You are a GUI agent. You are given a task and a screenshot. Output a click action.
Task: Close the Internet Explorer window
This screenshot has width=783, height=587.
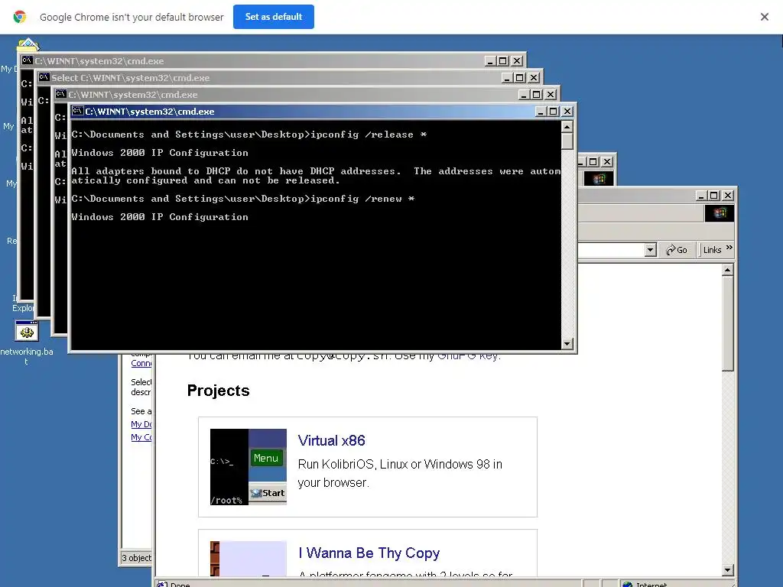[x=728, y=195]
